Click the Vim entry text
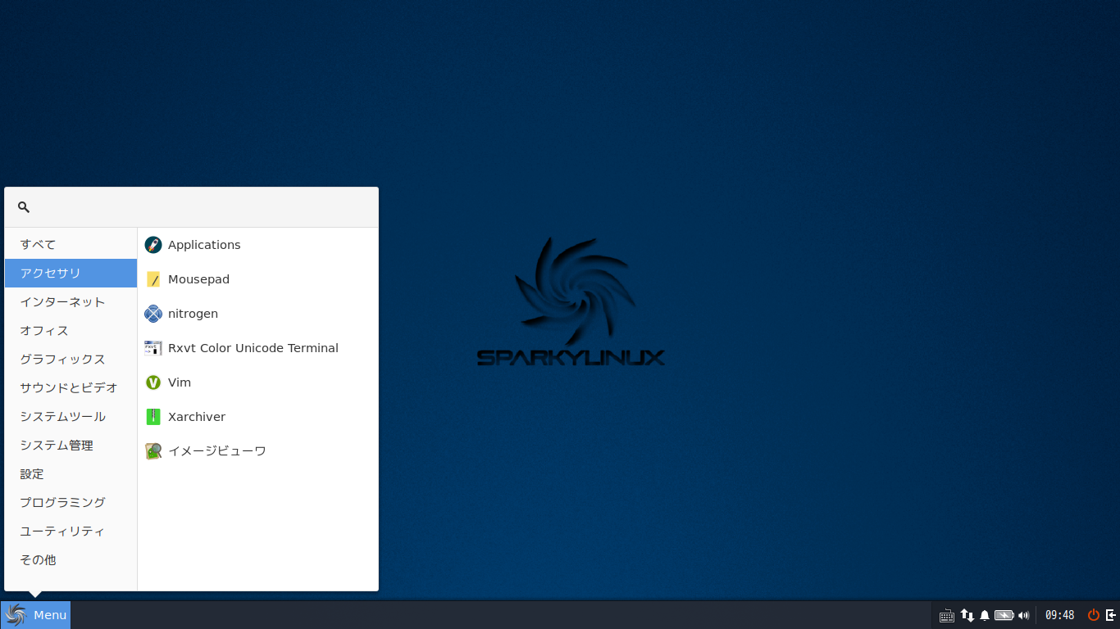Viewport: 1120px width, 629px height. [180, 382]
